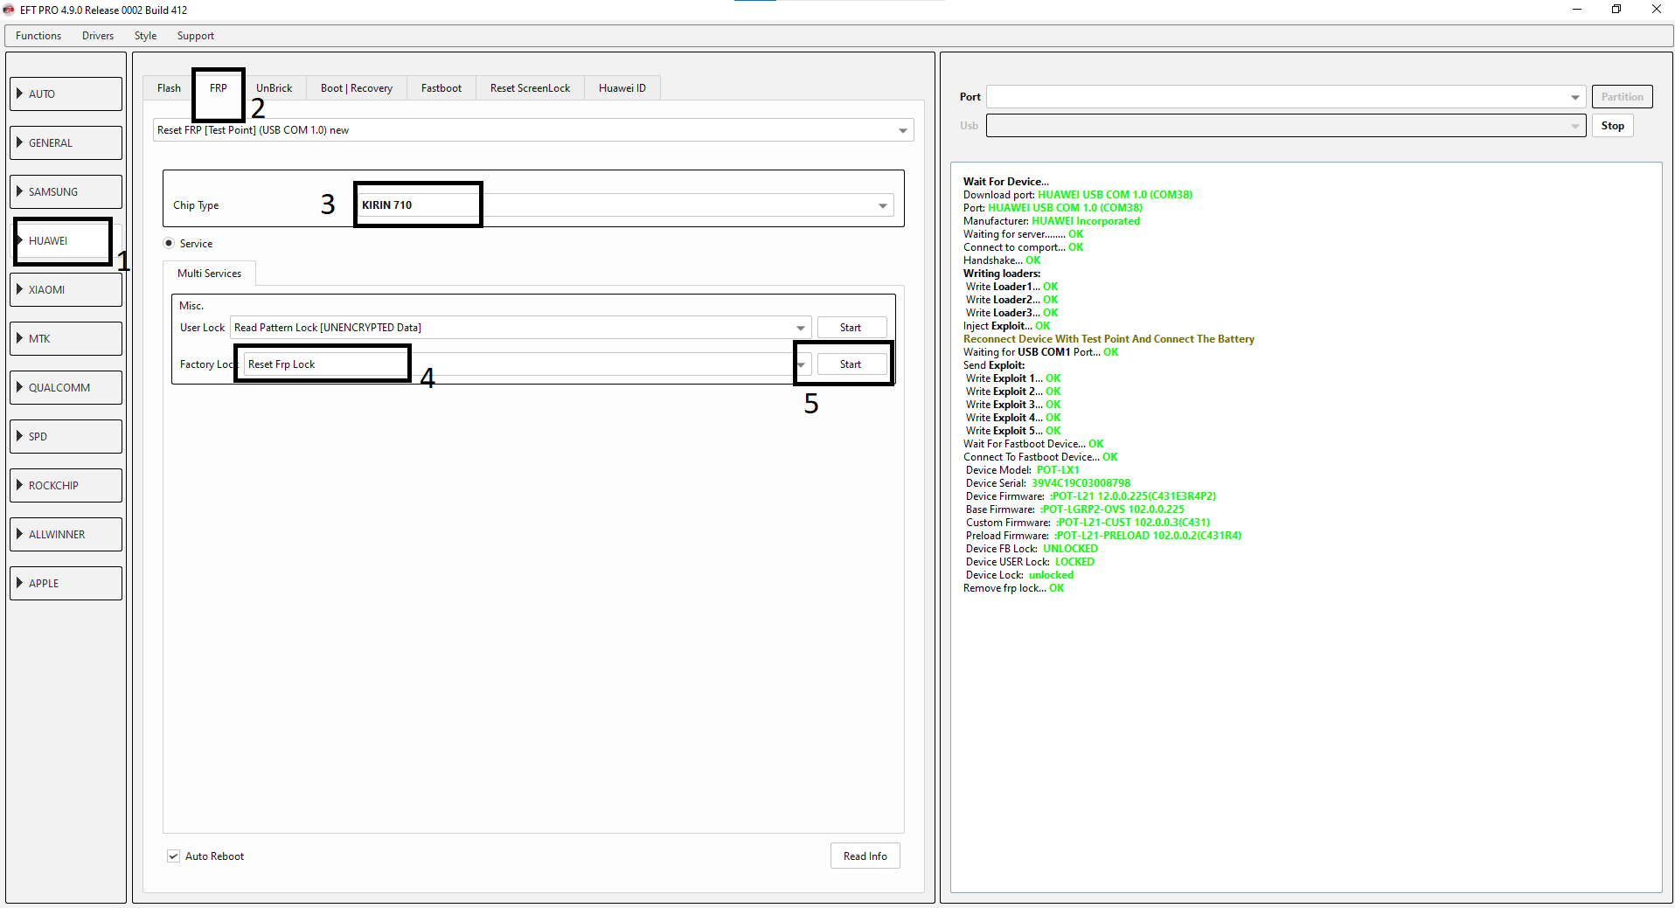The width and height of the screenshot is (1675, 908).
Task: Click the Partition button
Action: [x=1623, y=97]
